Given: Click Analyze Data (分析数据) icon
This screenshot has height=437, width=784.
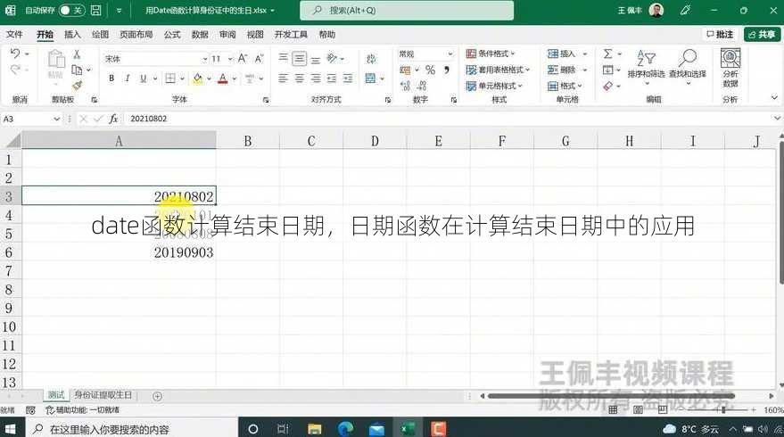Looking at the screenshot, I should 730,68.
